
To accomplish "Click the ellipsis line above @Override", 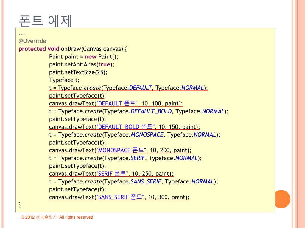I will [22, 34].
